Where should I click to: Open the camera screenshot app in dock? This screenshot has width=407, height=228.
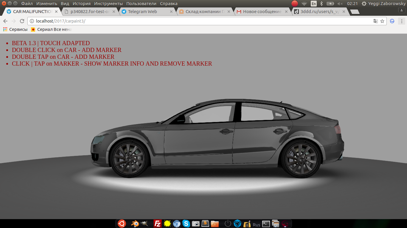(196, 224)
